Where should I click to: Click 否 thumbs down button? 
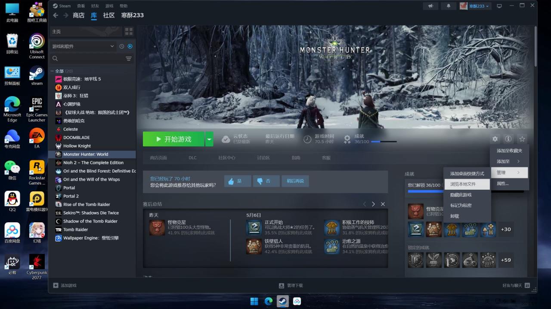266,181
